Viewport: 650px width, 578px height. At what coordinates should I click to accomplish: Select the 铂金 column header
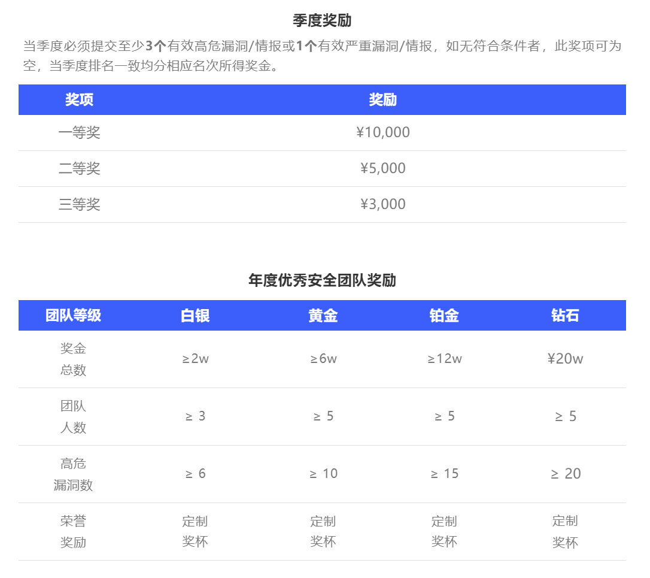click(x=444, y=315)
